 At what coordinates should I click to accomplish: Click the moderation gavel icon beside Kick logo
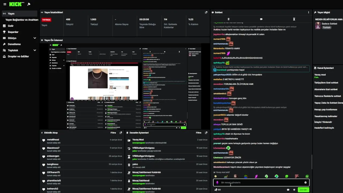click(x=29, y=4)
